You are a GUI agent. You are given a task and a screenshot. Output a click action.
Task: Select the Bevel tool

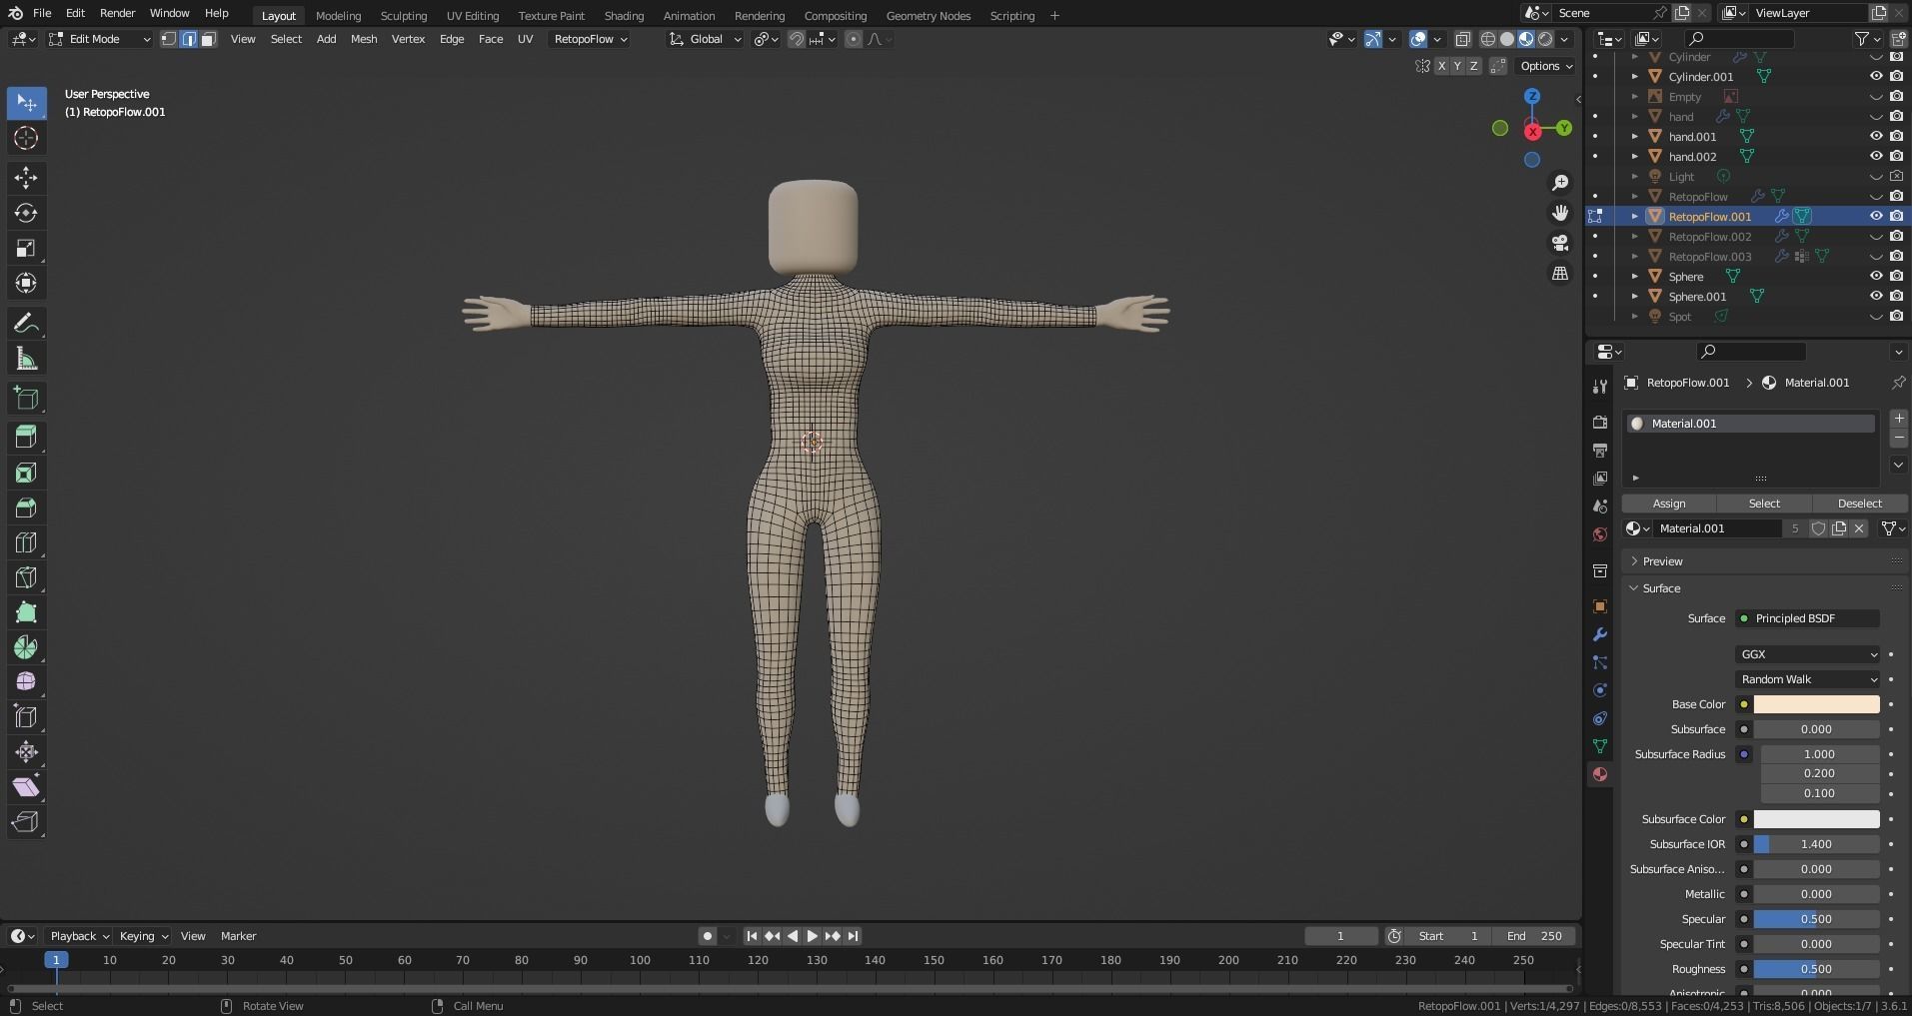[26, 508]
